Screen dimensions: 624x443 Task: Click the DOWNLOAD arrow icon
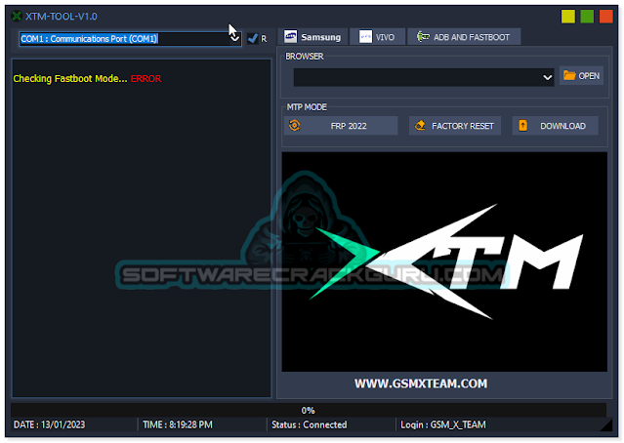click(523, 125)
